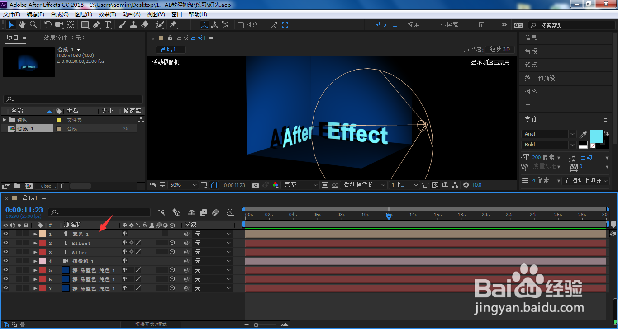Image resolution: width=618 pixels, height=329 pixels.
Task: Click label color swatch of 聚光 1 layer
Action: click(x=43, y=234)
